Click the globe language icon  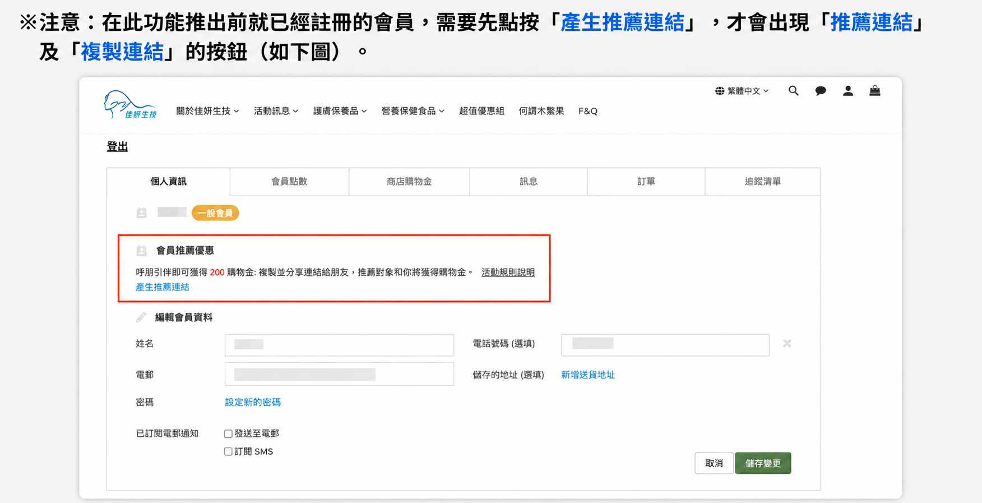pyautogui.click(x=720, y=91)
